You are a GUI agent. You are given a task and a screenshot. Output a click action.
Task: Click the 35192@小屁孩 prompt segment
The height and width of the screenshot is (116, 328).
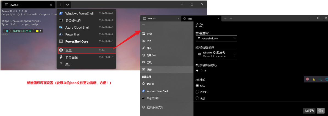[22, 31]
